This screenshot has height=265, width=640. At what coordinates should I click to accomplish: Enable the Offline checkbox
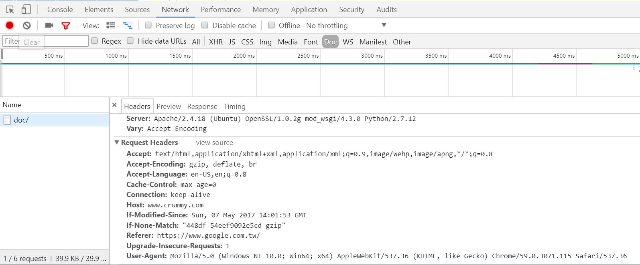point(272,25)
